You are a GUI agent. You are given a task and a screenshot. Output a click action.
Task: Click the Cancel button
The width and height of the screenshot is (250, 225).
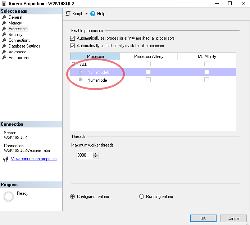233,218
